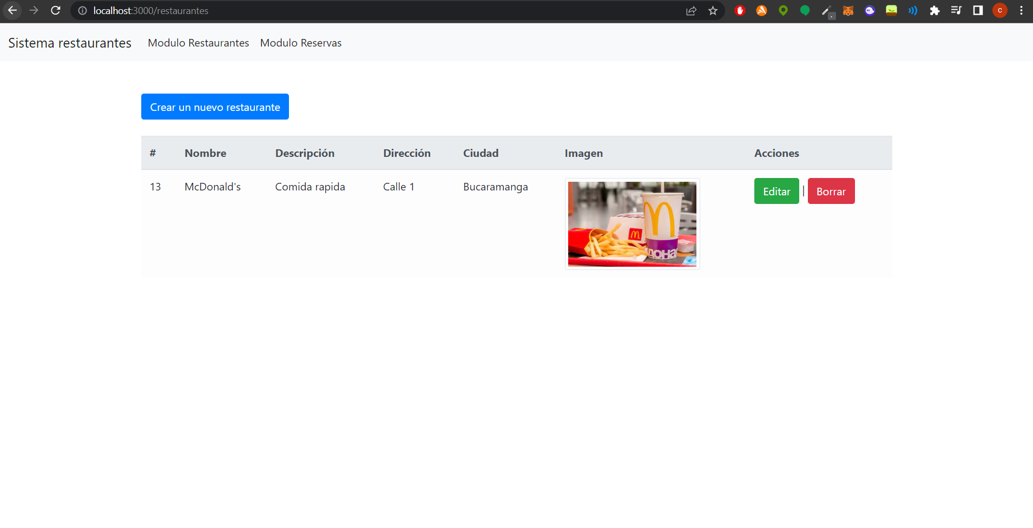Open Modulo Reservas nav item

pyautogui.click(x=301, y=43)
